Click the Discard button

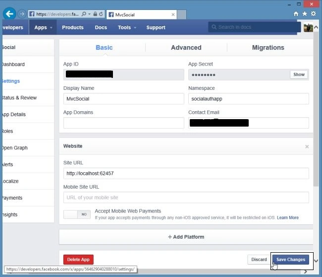tap(259, 260)
